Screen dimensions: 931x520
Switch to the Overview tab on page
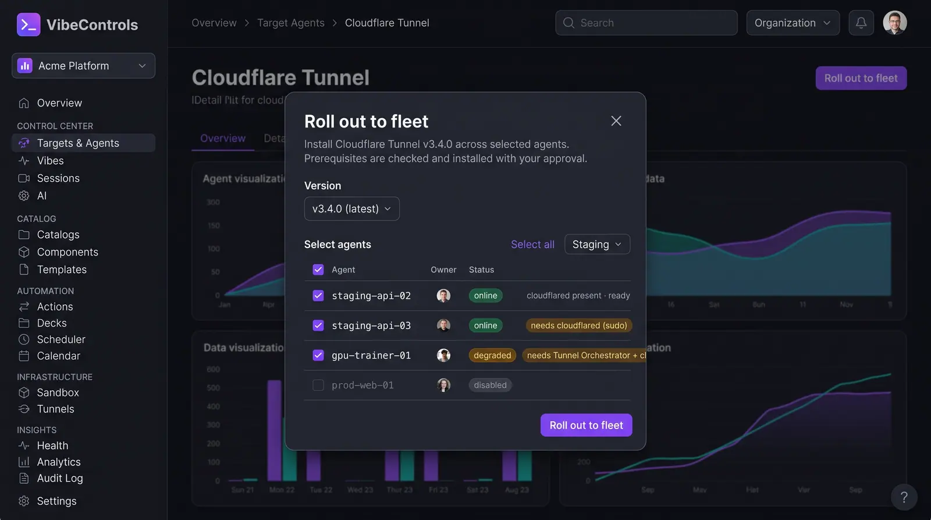[223, 139]
